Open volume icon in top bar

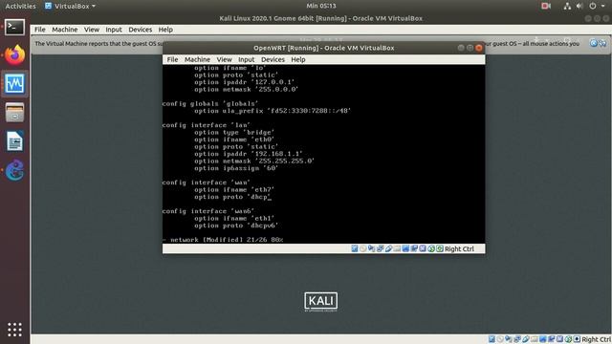(x=579, y=6)
